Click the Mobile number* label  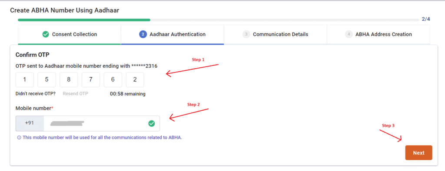34,108
